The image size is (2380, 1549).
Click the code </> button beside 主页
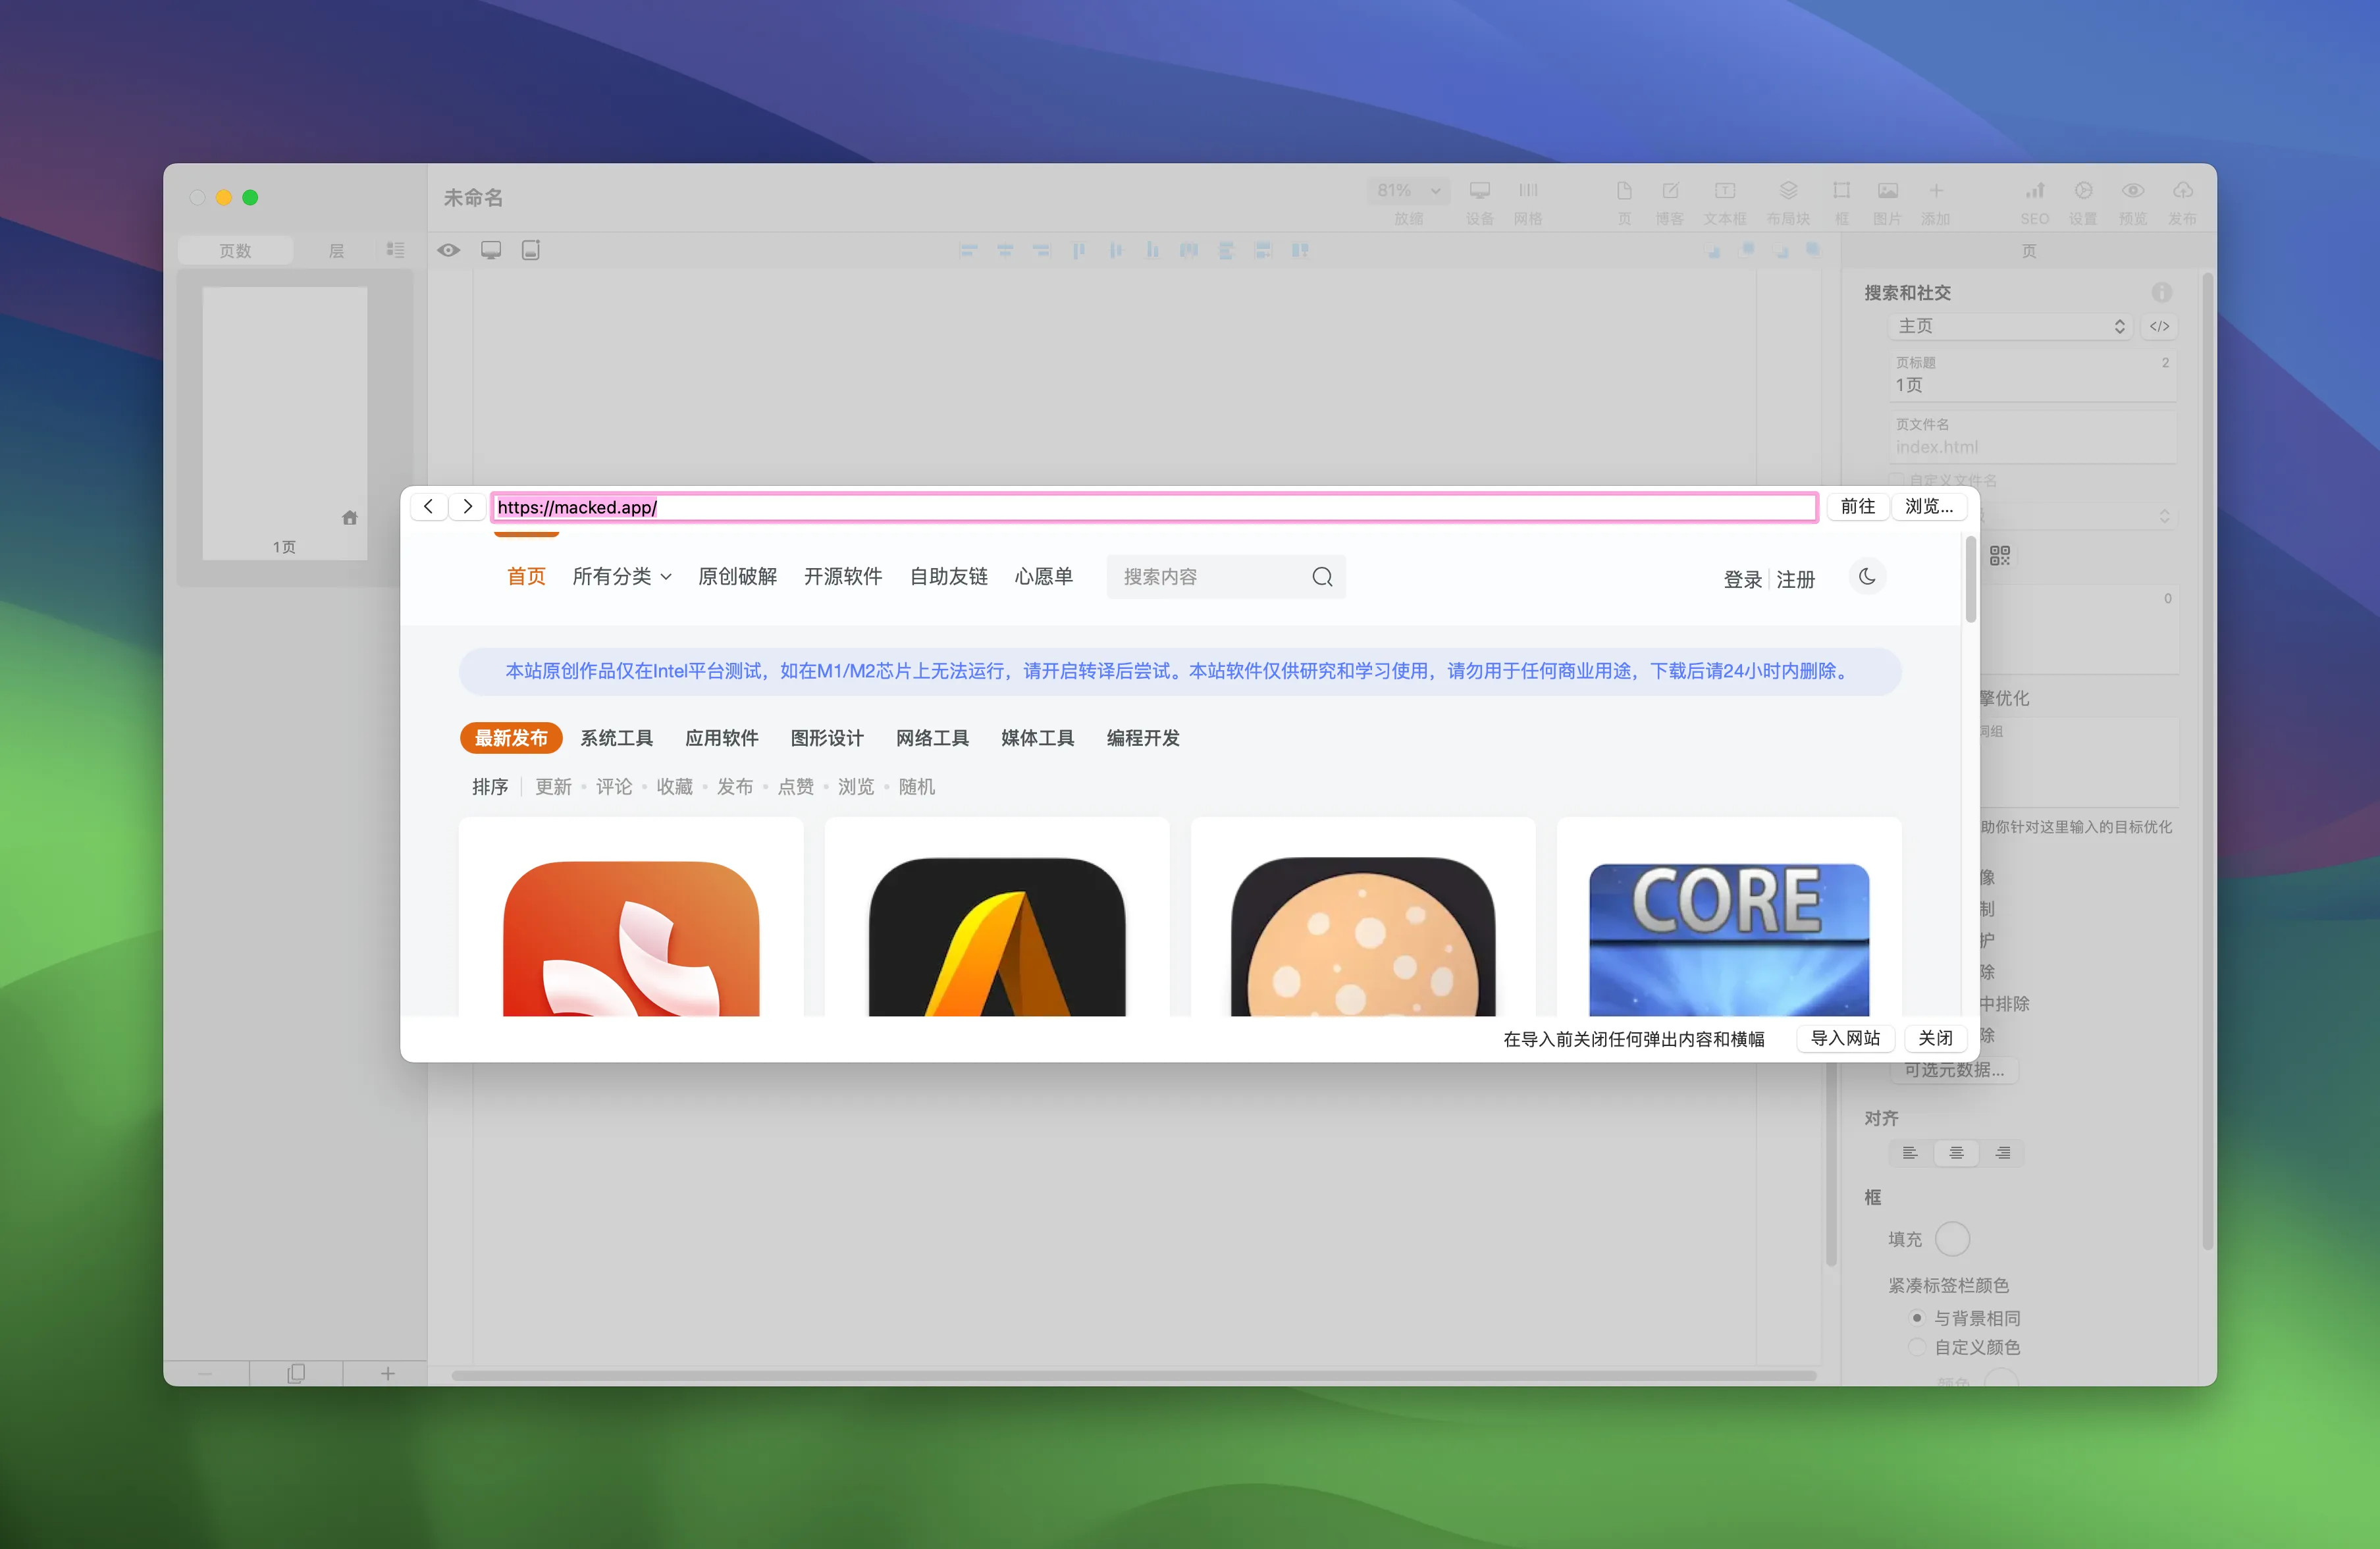(x=2159, y=326)
